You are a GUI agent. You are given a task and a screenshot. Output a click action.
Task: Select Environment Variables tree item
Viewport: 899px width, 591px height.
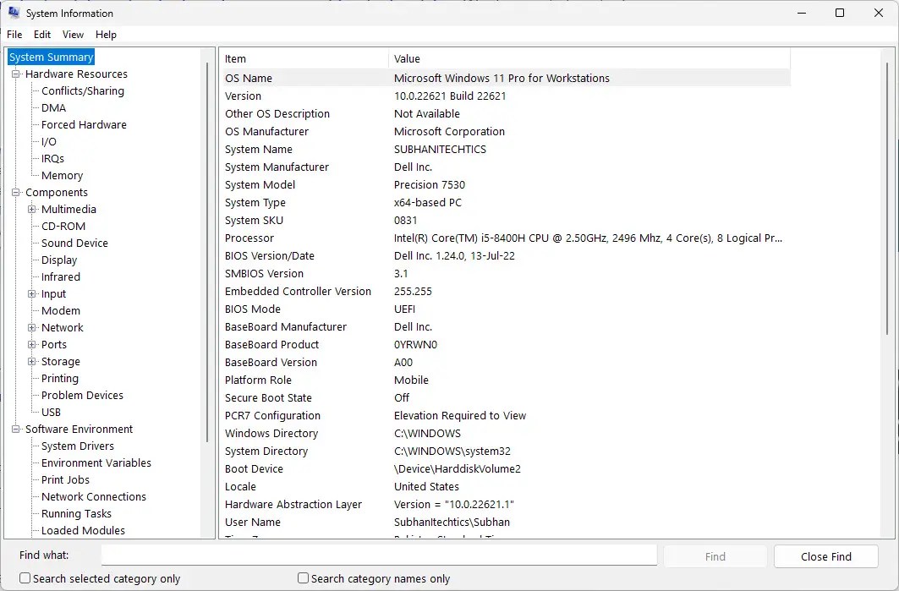click(96, 462)
